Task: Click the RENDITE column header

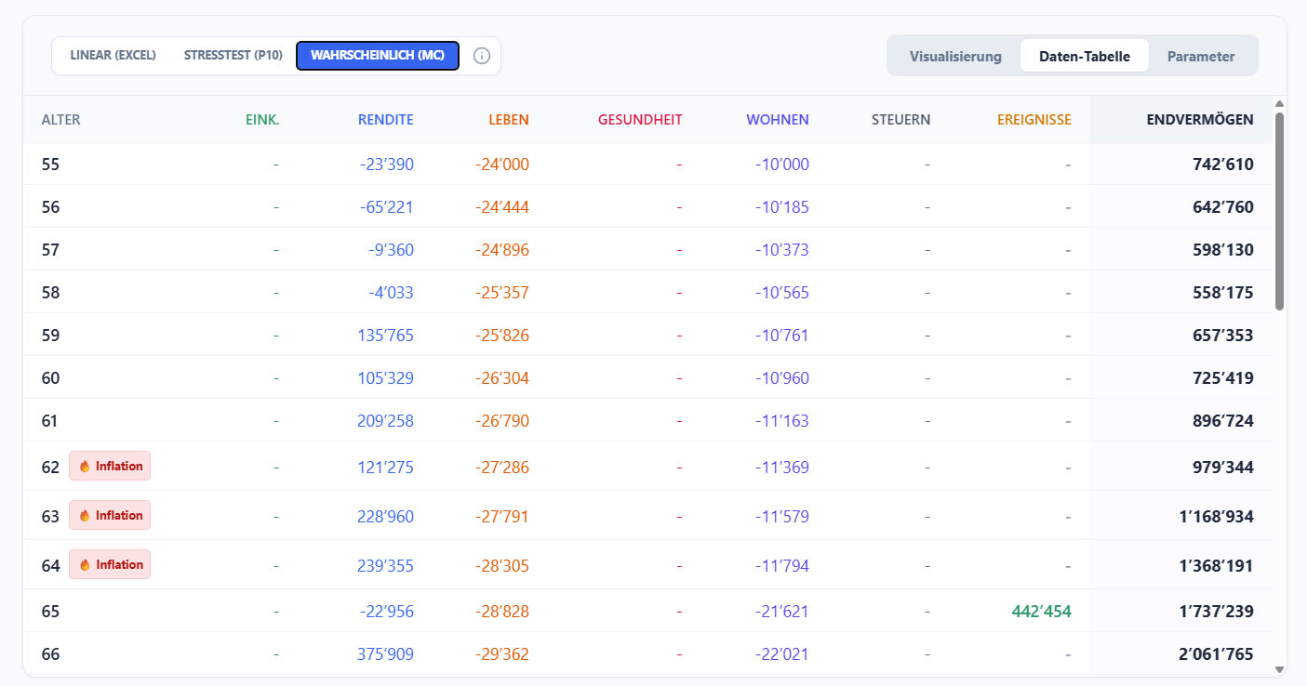Action: point(386,120)
